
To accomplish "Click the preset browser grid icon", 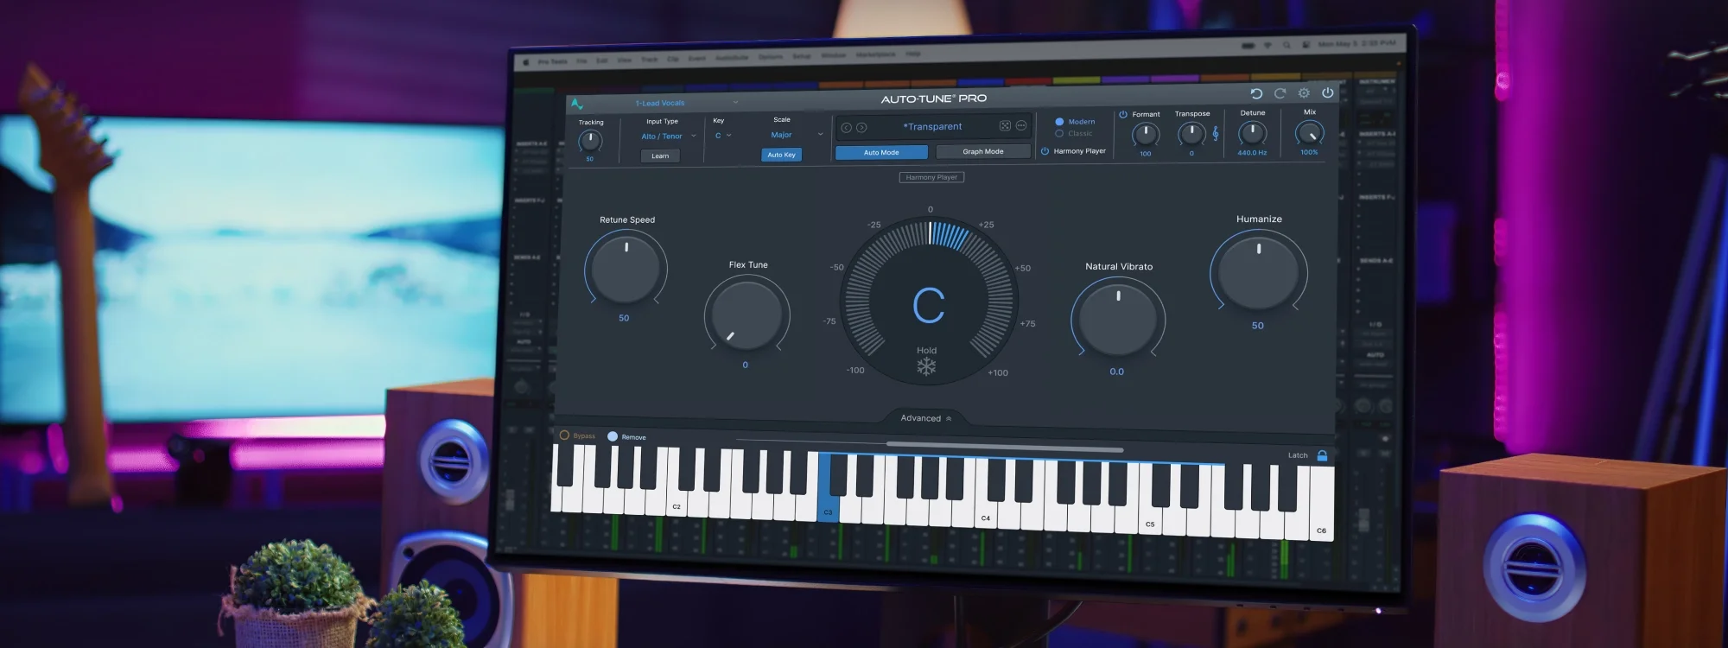I will [1005, 126].
